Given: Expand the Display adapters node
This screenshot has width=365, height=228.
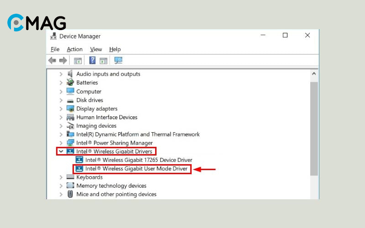Looking at the screenshot, I should click(61, 109).
